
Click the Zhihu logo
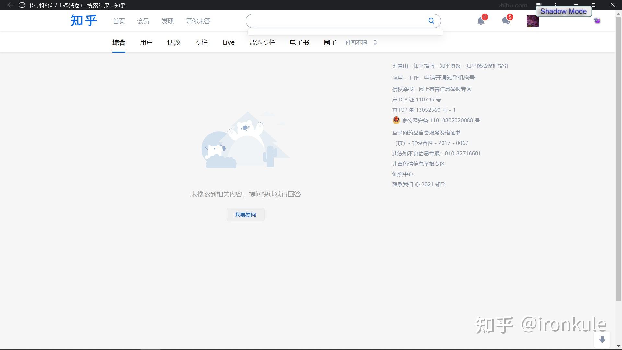tap(84, 21)
